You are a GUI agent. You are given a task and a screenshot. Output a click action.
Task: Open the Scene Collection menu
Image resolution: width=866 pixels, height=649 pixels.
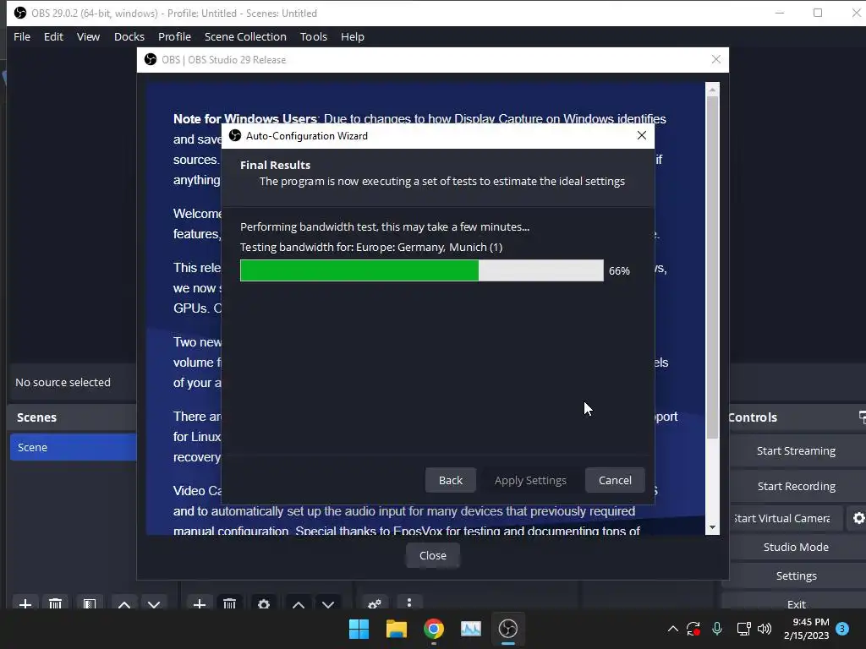pyautogui.click(x=245, y=36)
